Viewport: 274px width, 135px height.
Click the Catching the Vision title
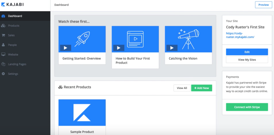183,58
